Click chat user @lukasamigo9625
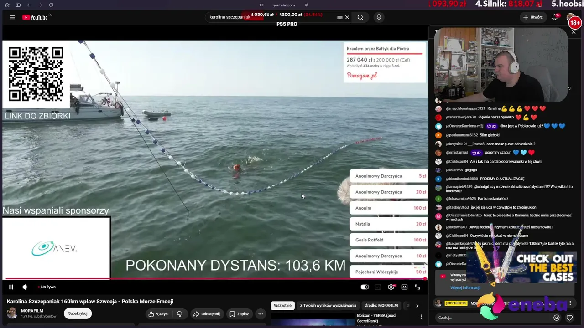 pyautogui.click(x=461, y=199)
